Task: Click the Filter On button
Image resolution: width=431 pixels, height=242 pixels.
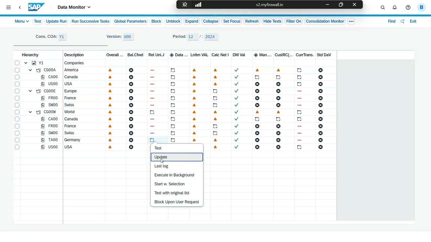Action: (x=294, y=21)
